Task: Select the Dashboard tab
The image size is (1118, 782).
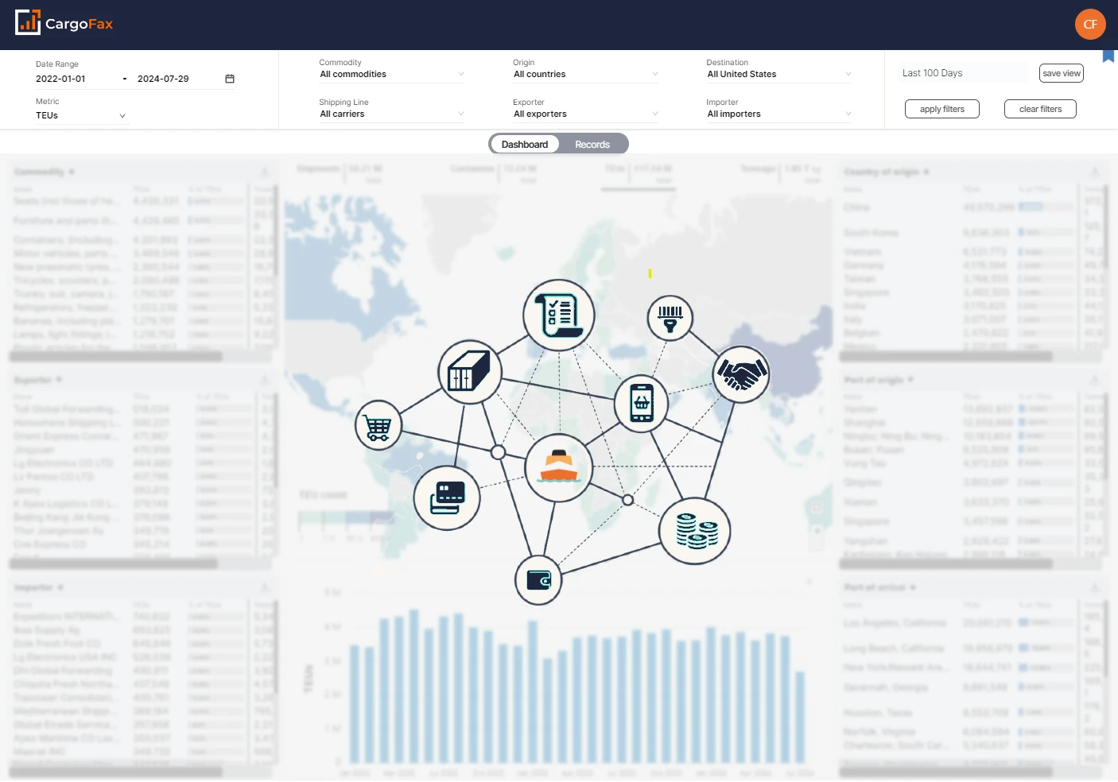Action: pyautogui.click(x=525, y=144)
